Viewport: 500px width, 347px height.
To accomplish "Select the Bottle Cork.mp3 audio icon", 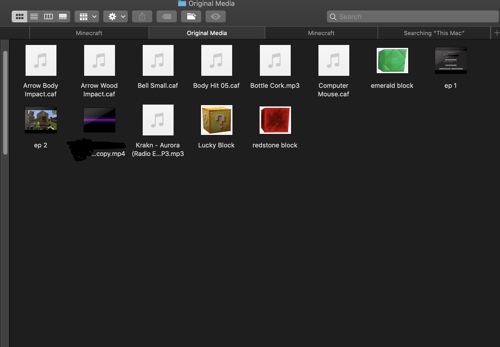I will 275,60.
